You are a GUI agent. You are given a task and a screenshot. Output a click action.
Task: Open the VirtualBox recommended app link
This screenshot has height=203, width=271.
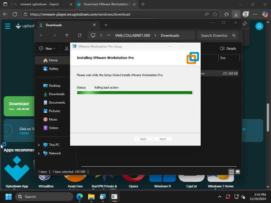(46, 186)
